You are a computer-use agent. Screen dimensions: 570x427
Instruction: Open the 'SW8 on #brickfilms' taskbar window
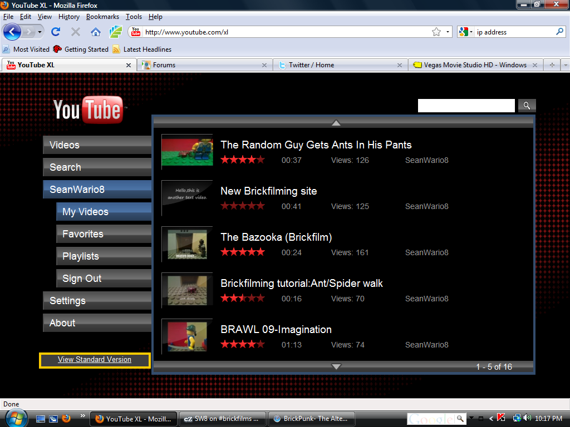point(223,419)
